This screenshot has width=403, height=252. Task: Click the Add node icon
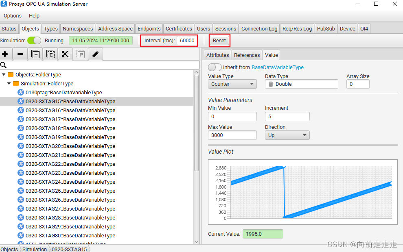pos(5,54)
